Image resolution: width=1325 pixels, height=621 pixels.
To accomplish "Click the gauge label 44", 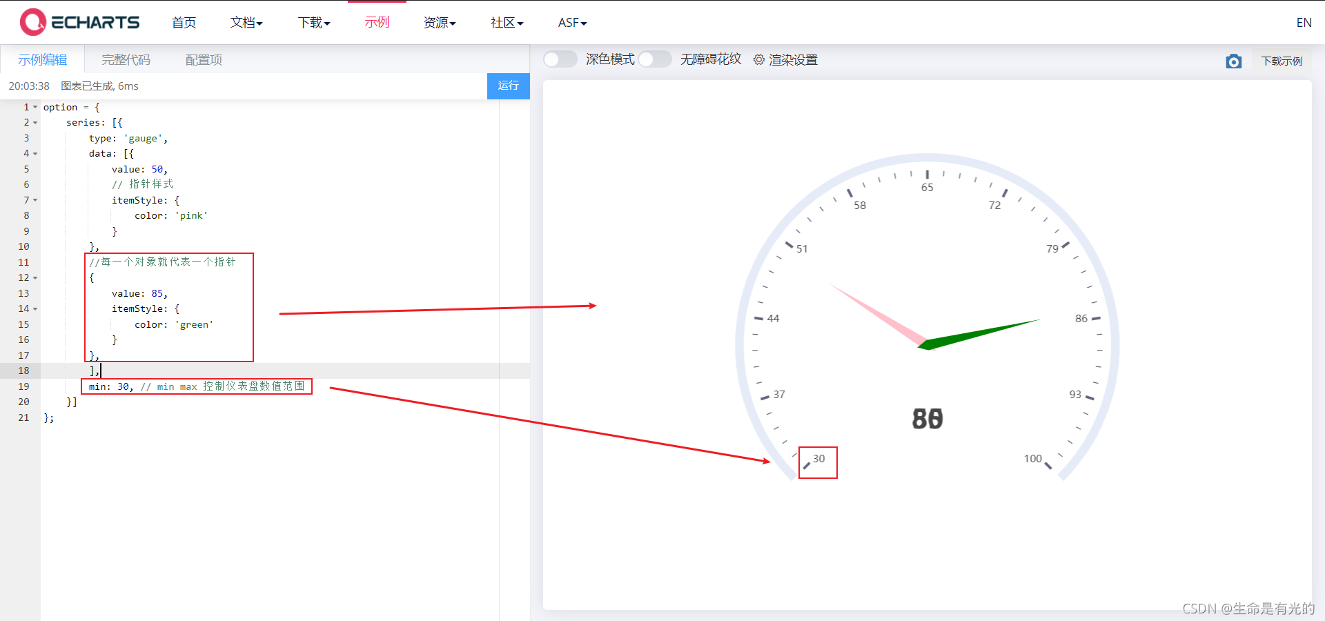I will [x=773, y=319].
